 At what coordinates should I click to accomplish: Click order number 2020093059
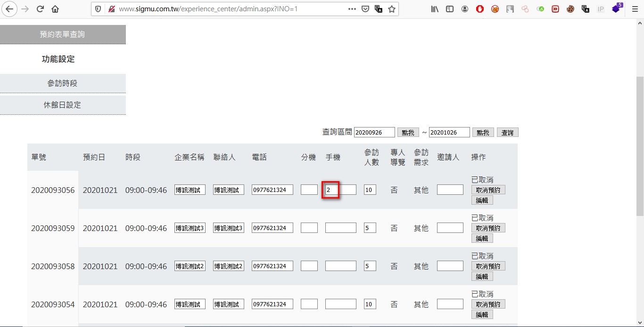pyautogui.click(x=53, y=228)
